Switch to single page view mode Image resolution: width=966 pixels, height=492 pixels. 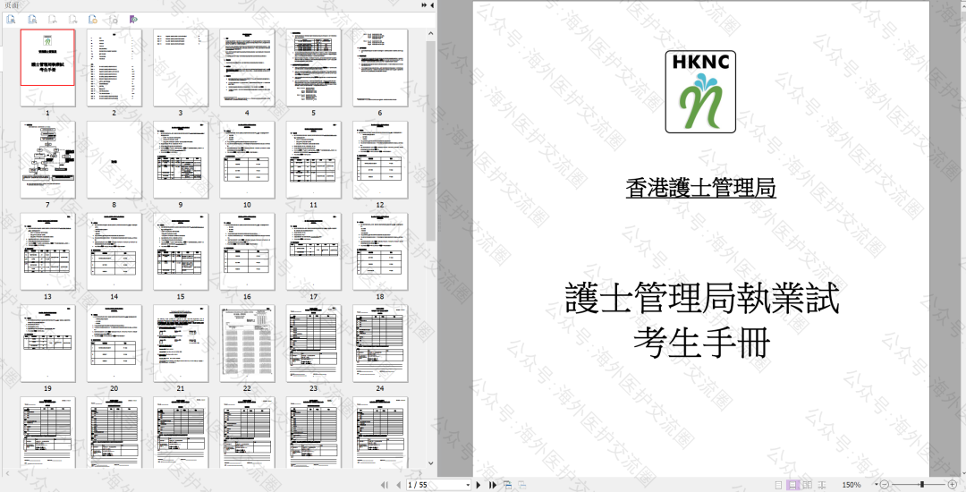(x=776, y=485)
